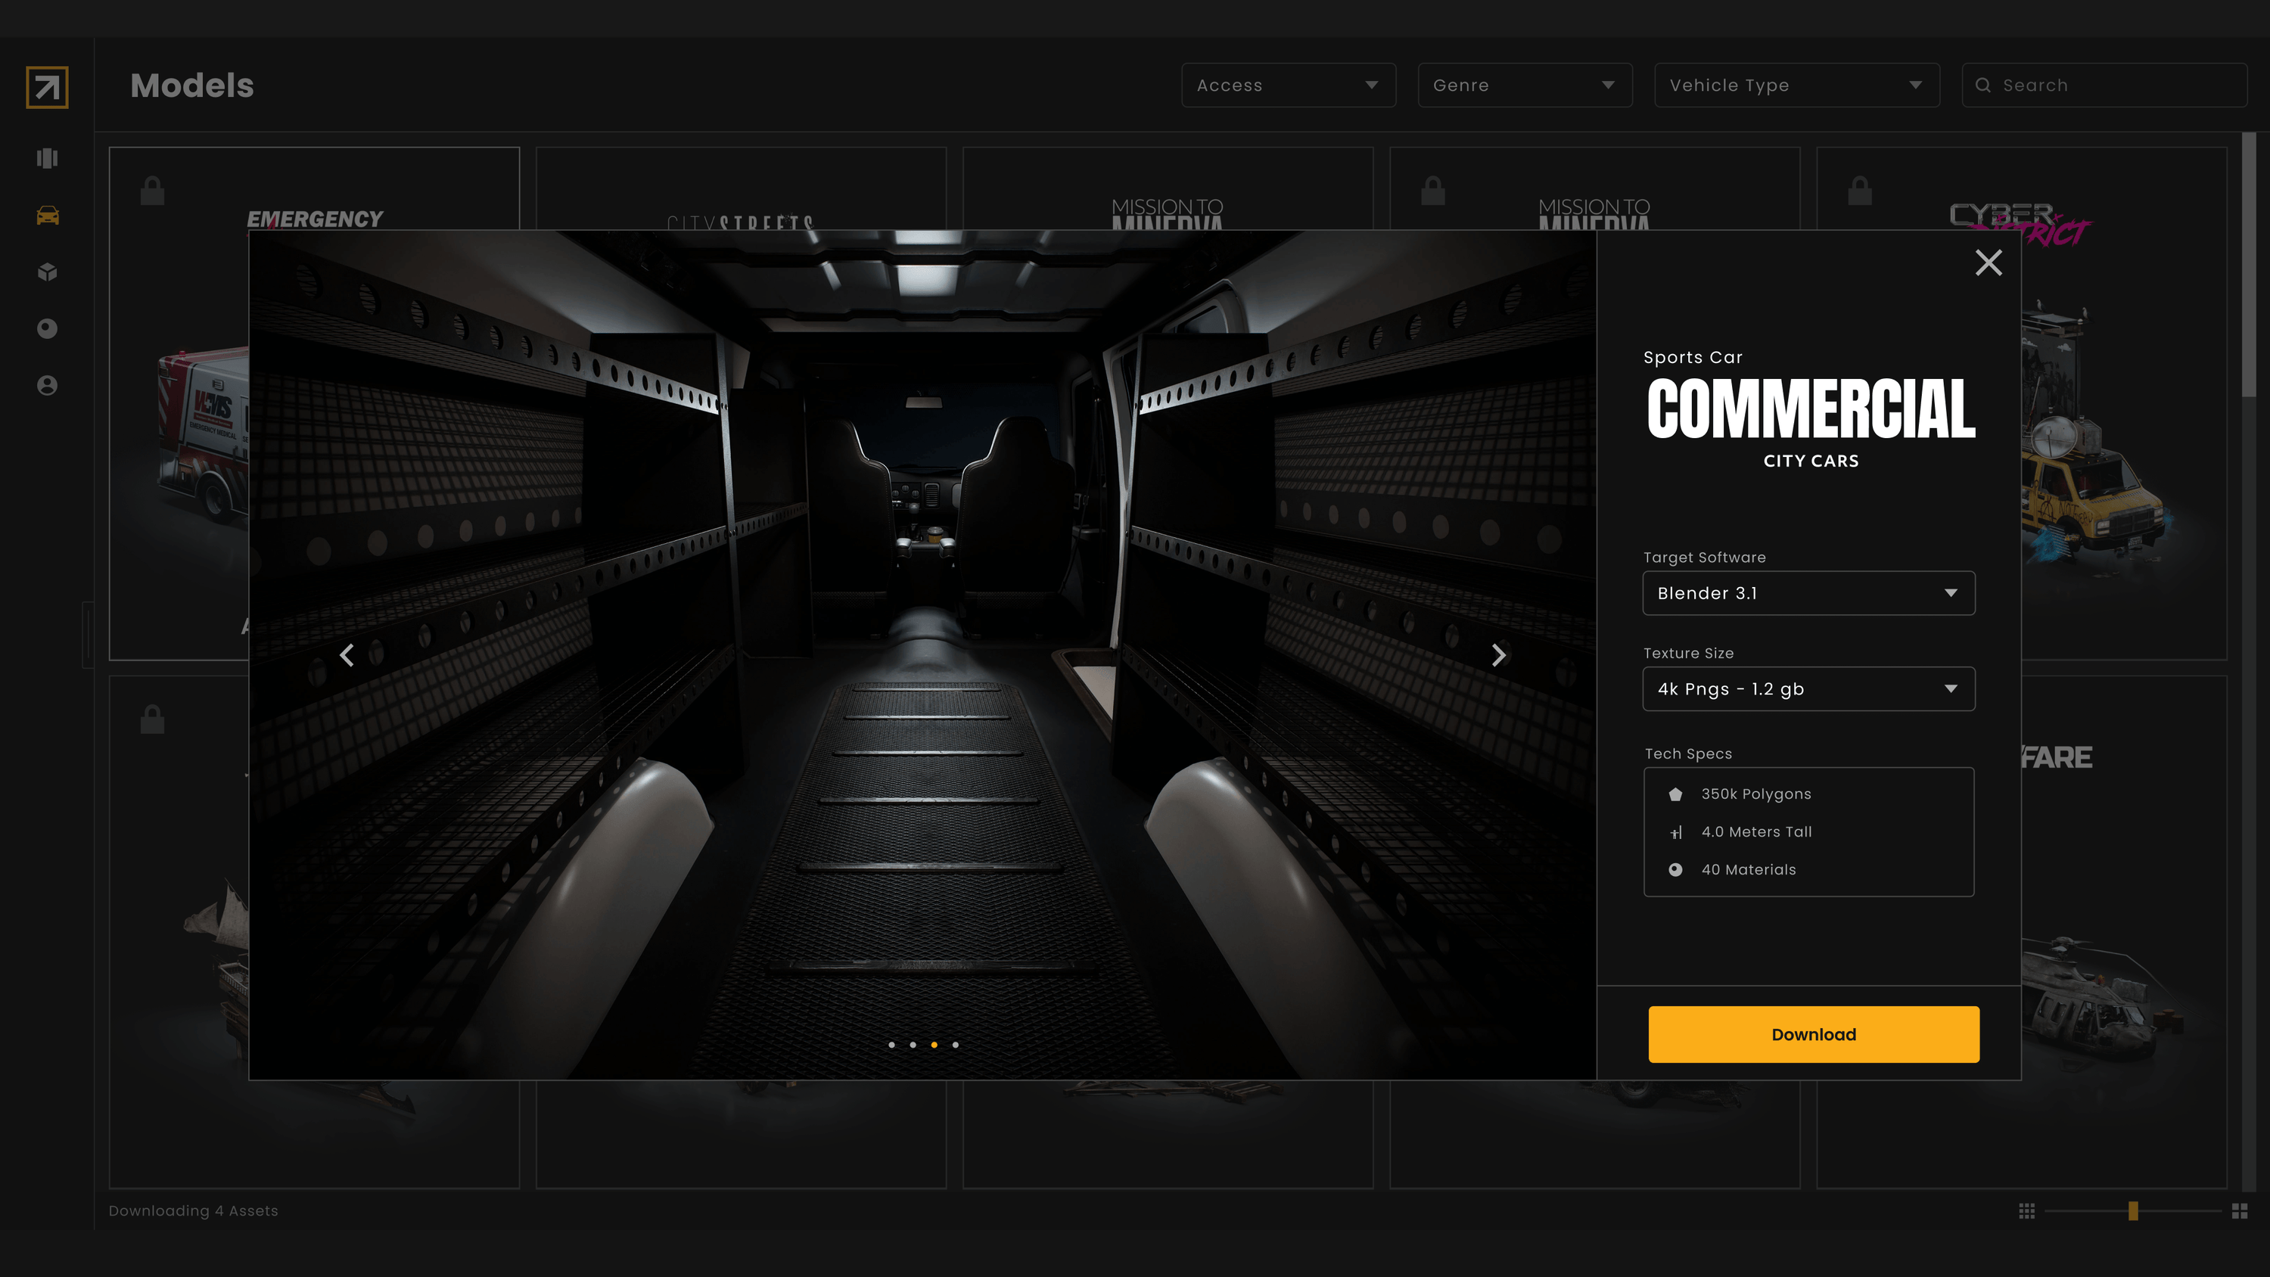
Task: Expand the Target Software Blender 3.1 dropdown
Action: pos(1808,593)
